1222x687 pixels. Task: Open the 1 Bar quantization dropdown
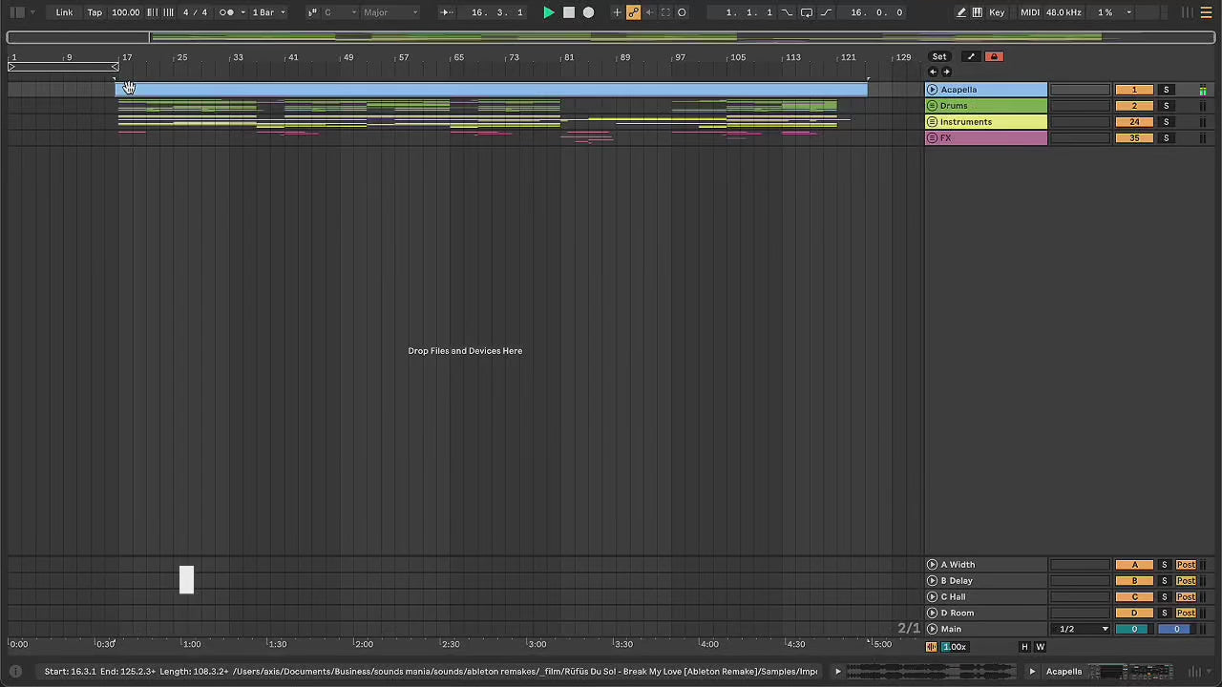(x=268, y=12)
